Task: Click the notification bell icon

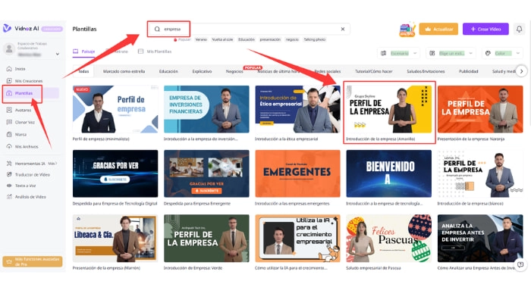Action: click(519, 29)
